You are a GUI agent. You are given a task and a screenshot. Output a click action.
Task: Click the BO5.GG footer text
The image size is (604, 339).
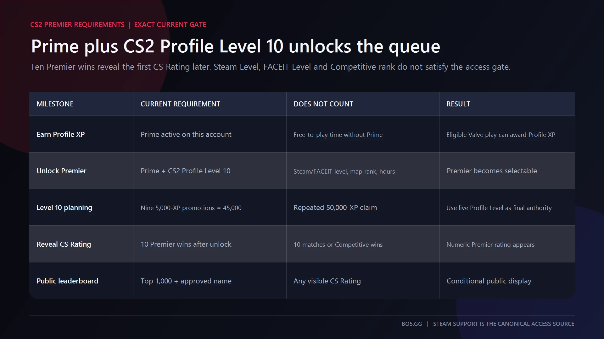412,324
